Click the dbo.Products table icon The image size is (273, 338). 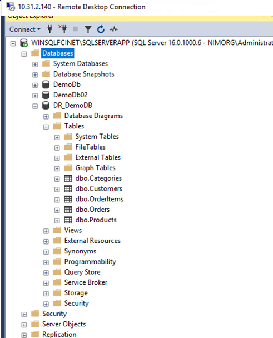pos(68,220)
